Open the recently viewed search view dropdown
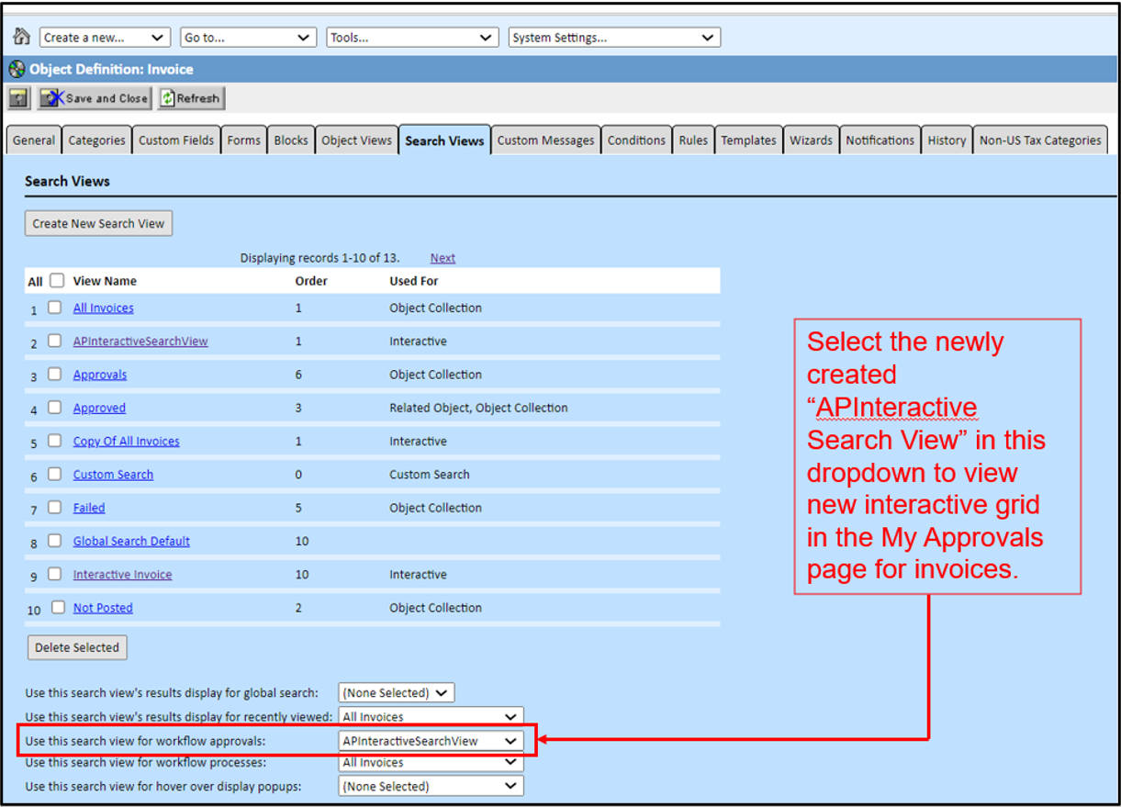 [x=431, y=717]
